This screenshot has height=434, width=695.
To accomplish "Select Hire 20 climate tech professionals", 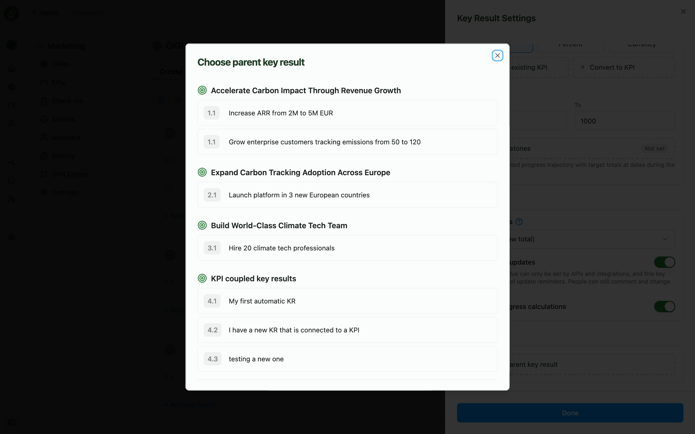I will [347, 248].
